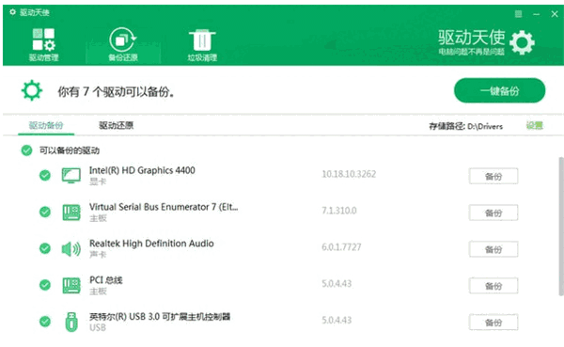
Task: Uncheck the PCI 总线 driver
Action: (x=45, y=285)
